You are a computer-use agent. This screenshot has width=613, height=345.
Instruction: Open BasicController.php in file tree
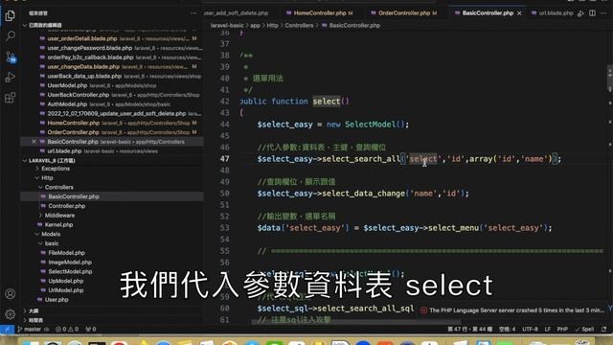(x=74, y=196)
